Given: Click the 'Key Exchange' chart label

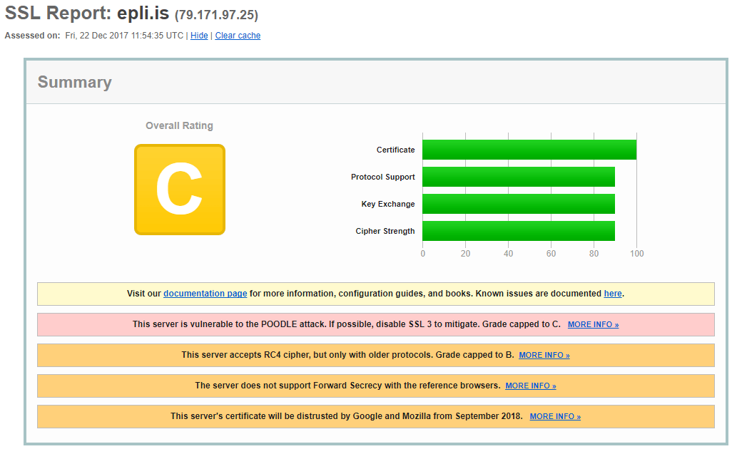Looking at the screenshot, I should (388, 204).
